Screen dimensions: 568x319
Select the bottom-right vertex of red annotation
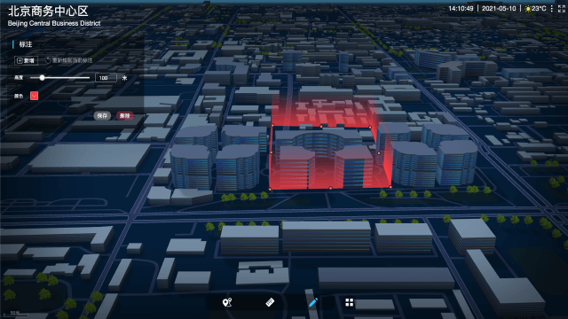(x=390, y=187)
